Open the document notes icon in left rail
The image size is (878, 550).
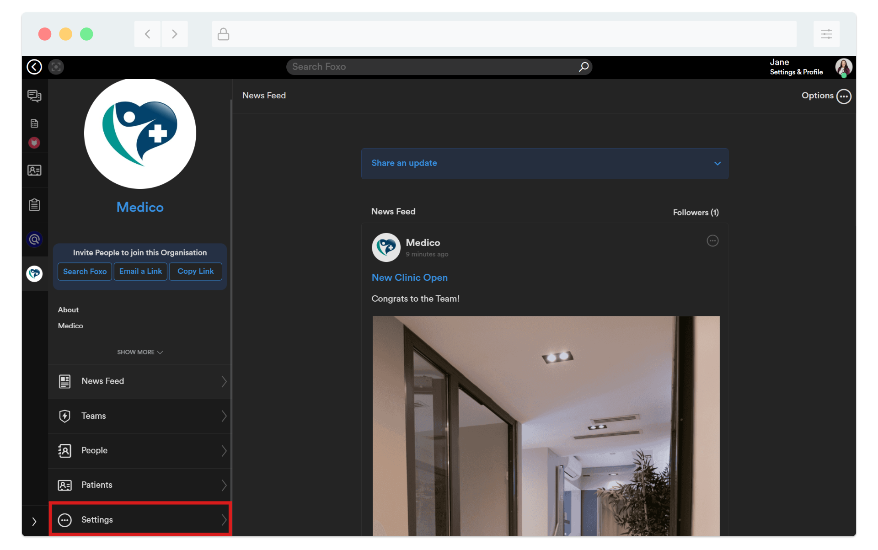click(x=34, y=123)
